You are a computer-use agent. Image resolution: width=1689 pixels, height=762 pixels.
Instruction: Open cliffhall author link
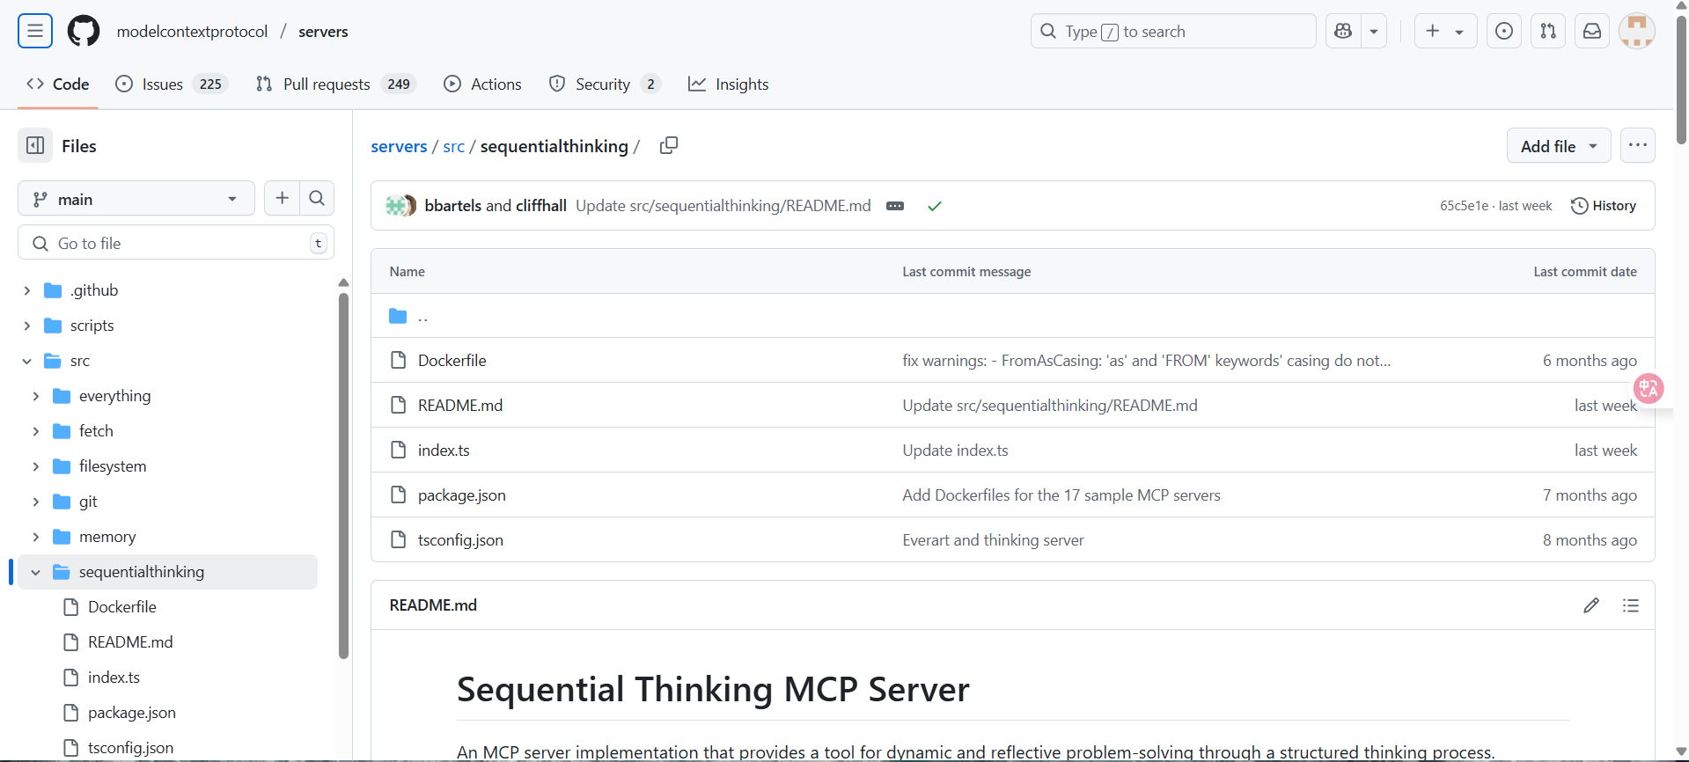point(540,205)
